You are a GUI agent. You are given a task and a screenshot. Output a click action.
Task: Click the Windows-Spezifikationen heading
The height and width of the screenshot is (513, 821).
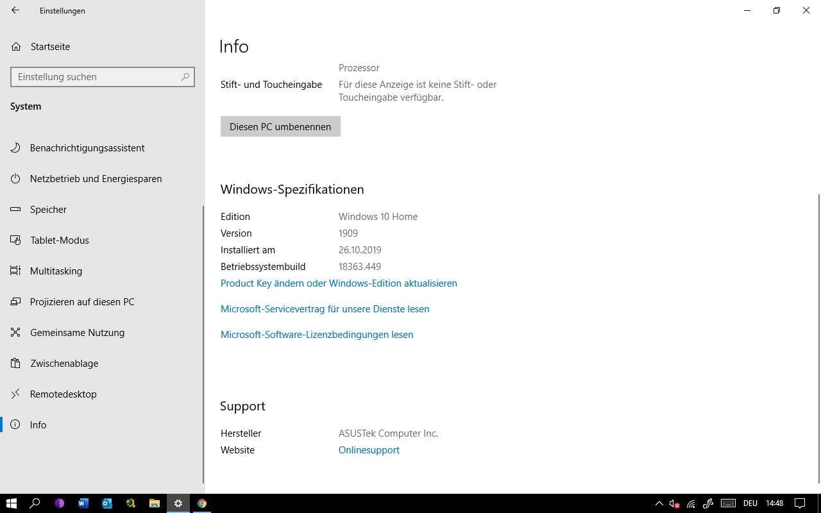tap(292, 189)
